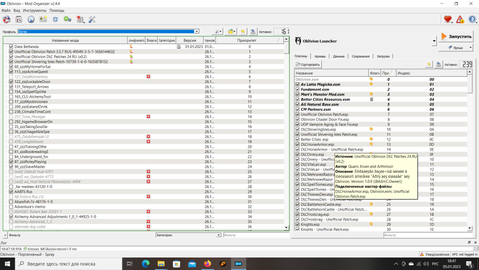Open the Помощь menu
Image resolution: width=479 pixels, height=270 pixels.
pyautogui.click(x=57, y=11)
